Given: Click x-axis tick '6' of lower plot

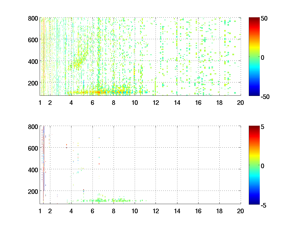Looking at the screenshot, I should [93, 211].
